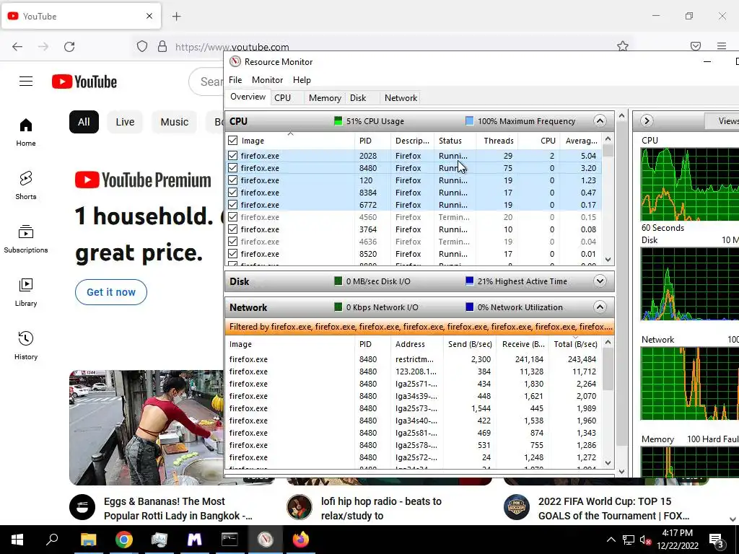This screenshot has height=554, width=739.
Task: Open the command prompt taskbar icon
Action: pyautogui.click(x=229, y=540)
